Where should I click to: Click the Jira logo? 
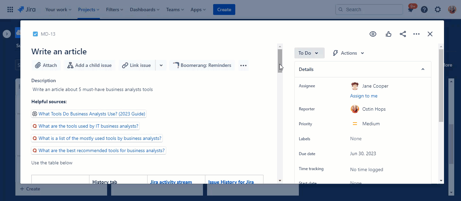tap(27, 10)
